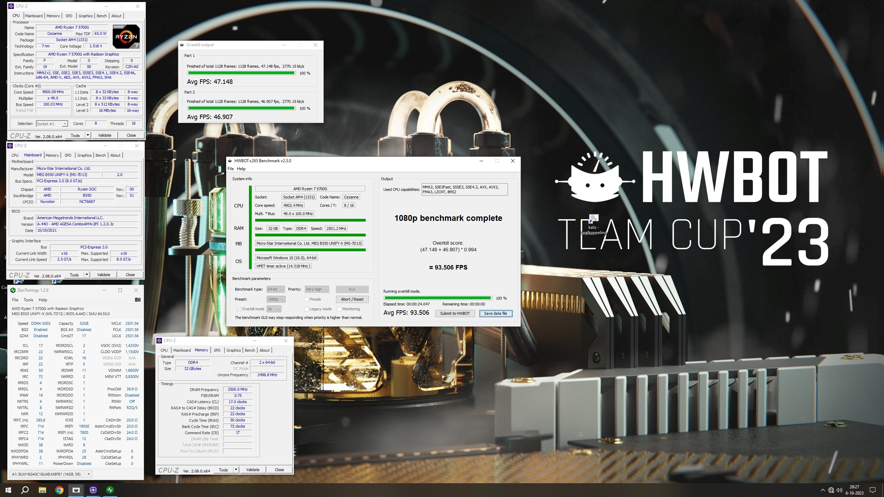Open File Explorer from taskbar
Screen dimensions: 884x497
pos(42,490)
